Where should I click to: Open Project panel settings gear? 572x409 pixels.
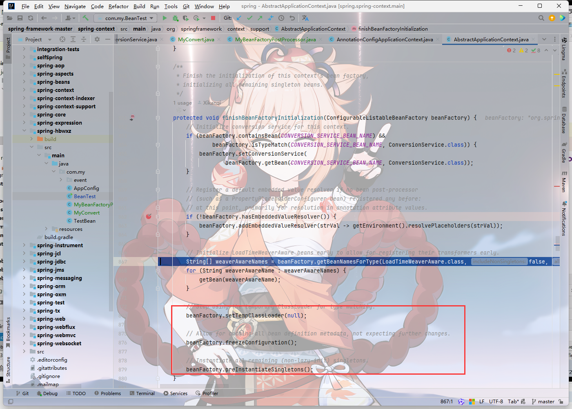click(97, 39)
